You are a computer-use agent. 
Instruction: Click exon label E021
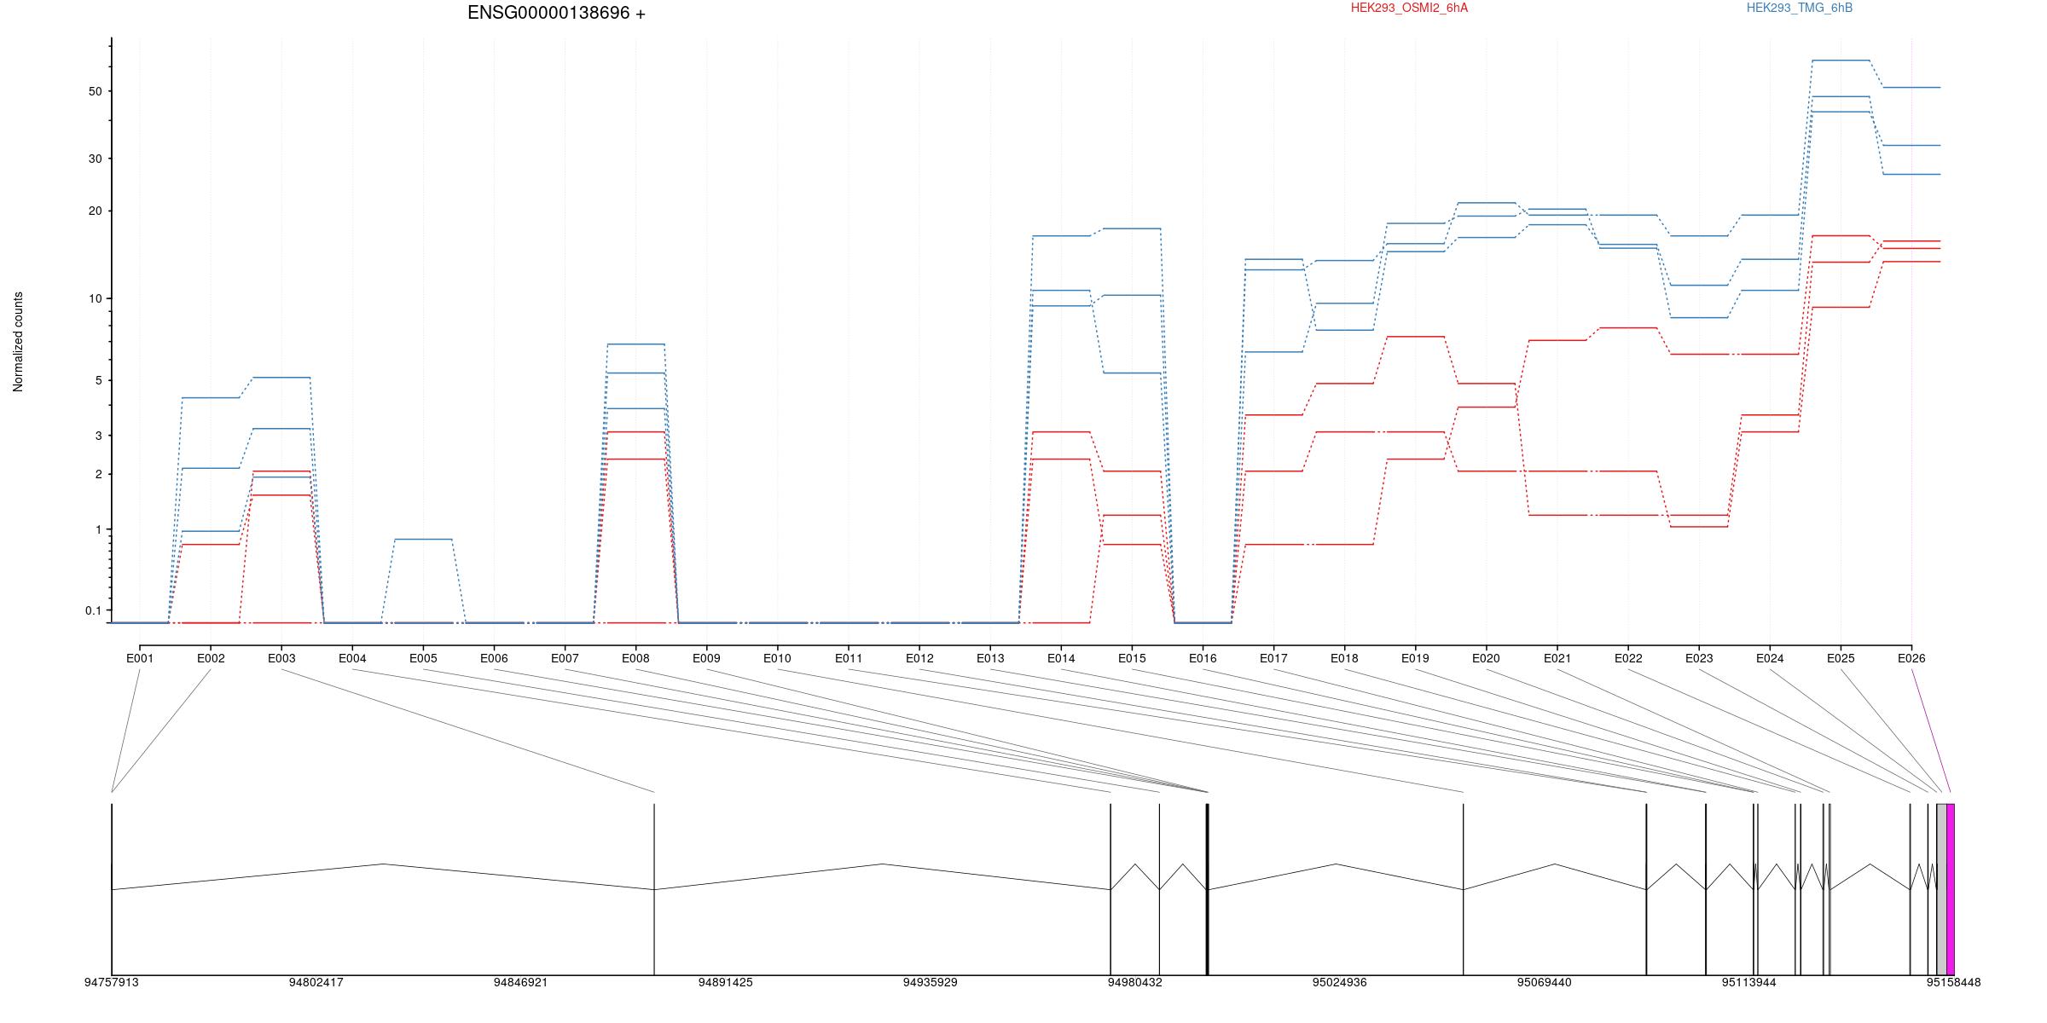[1557, 658]
